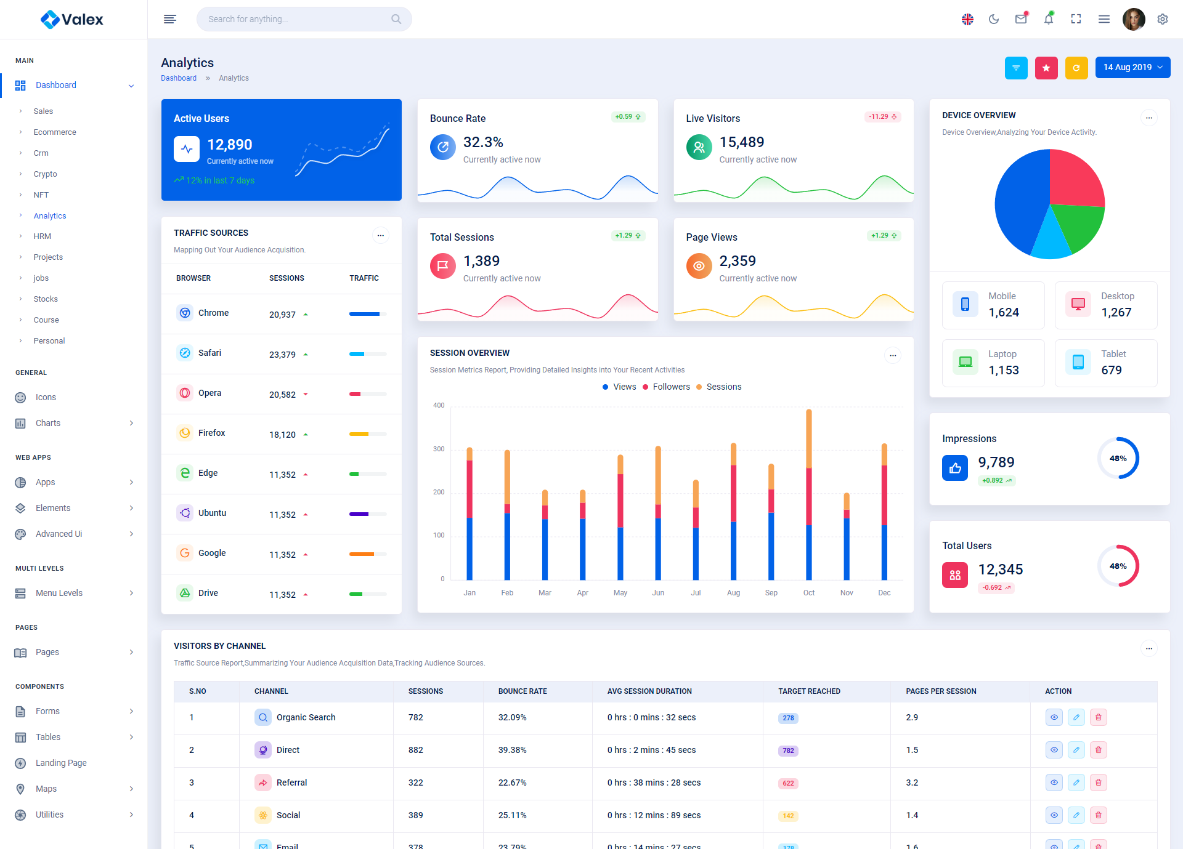Click the Dashboard breadcrumb link
The height and width of the screenshot is (849, 1183).
click(179, 78)
